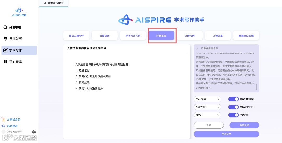Click the AISPIRE search magnifier icon
This screenshot has height=143, width=282.
click(5, 27)
